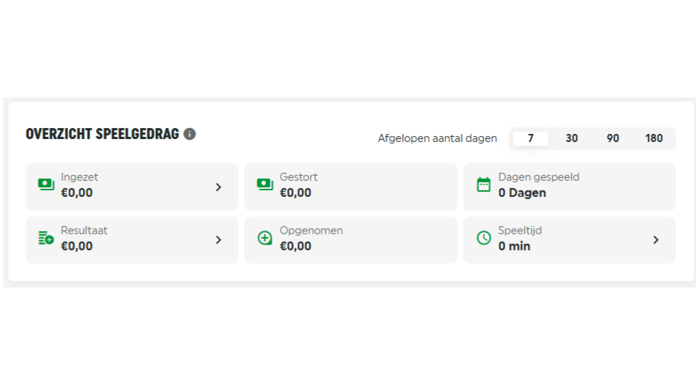Click the info icon beside Overzicht Speelgedrag
696x391 pixels.
190,134
